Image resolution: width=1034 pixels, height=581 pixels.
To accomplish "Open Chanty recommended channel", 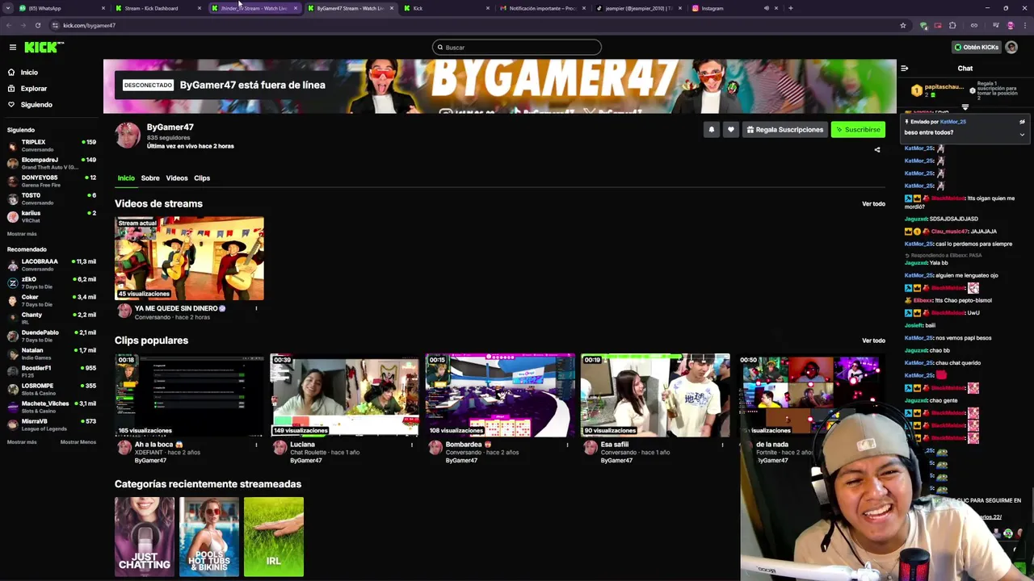I will 52,318.
